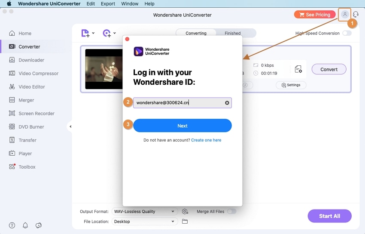Click the output file settings icon
Screen dimensions: 365x234
coord(298,69)
